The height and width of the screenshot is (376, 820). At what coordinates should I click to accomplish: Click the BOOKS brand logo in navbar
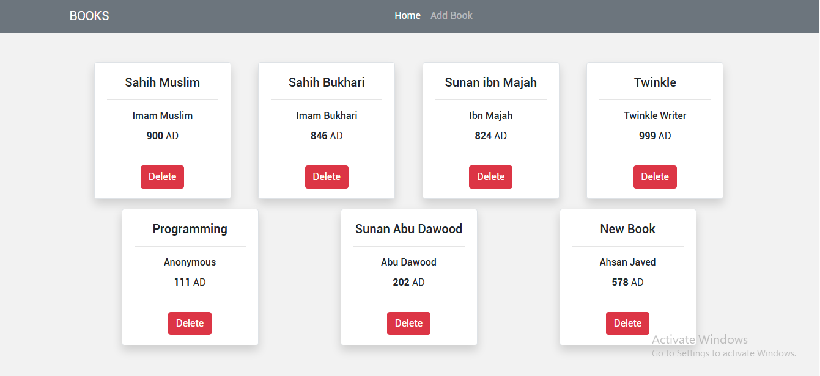pyautogui.click(x=89, y=16)
